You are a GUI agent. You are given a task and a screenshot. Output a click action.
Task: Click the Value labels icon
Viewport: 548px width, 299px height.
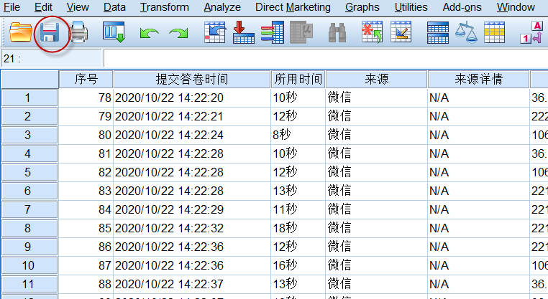pyautogui.click(x=532, y=32)
